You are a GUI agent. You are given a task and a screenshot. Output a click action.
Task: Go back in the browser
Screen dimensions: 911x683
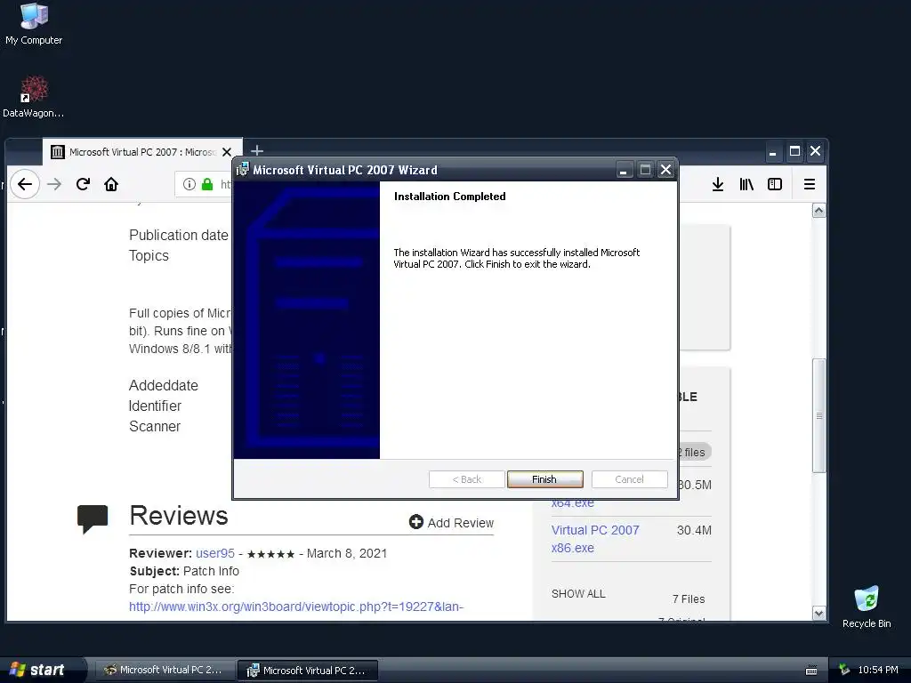tap(24, 184)
